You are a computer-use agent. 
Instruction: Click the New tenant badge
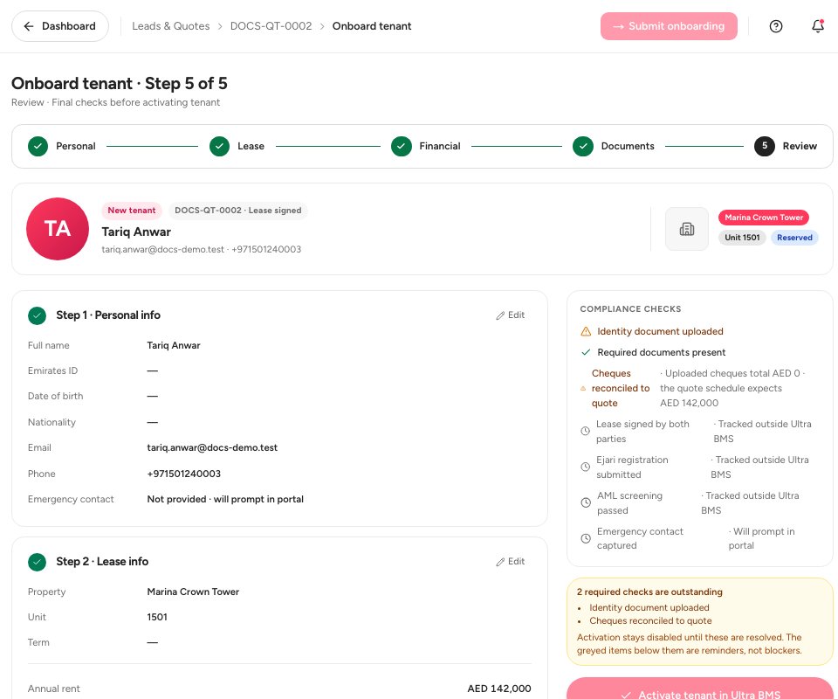(132, 211)
